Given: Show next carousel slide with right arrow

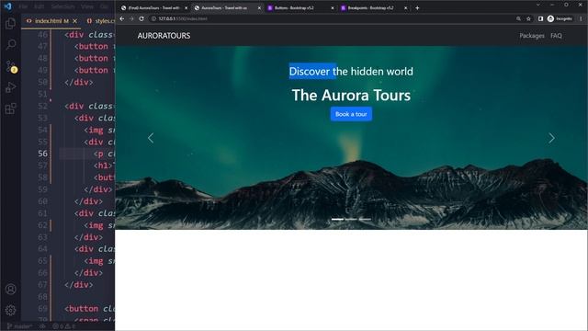Looking at the screenshot, I should (551, 138).
